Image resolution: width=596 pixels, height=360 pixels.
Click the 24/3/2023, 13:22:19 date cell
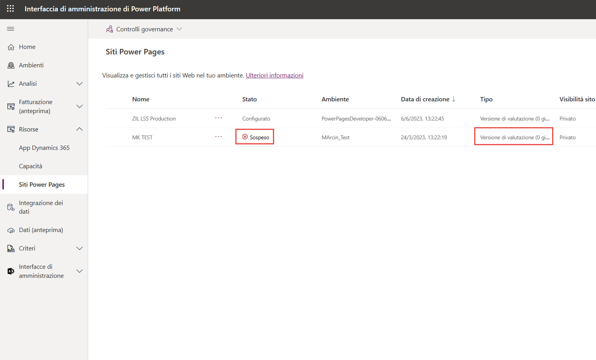(424, 137)
